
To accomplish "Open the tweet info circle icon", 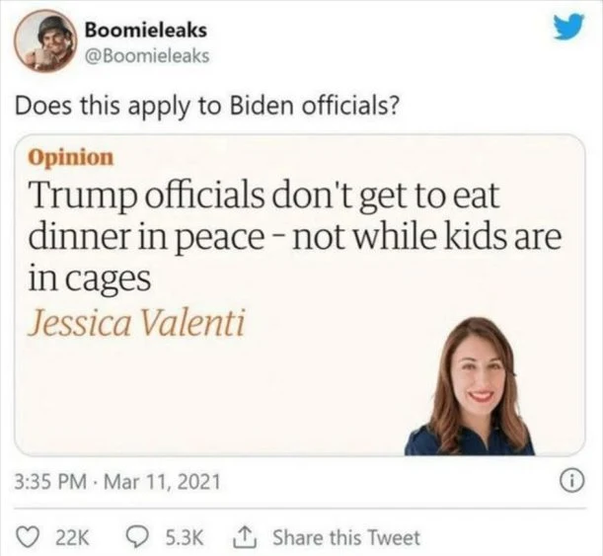I will click(576, 481).
